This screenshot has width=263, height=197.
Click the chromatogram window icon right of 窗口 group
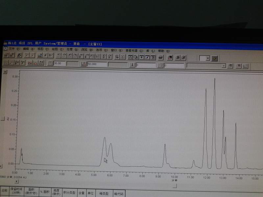coord(130,57)
